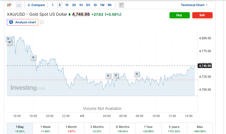Click the news layout icon in toolbar
Viewport: 226px width, 134px height.
tap(121, 5)
